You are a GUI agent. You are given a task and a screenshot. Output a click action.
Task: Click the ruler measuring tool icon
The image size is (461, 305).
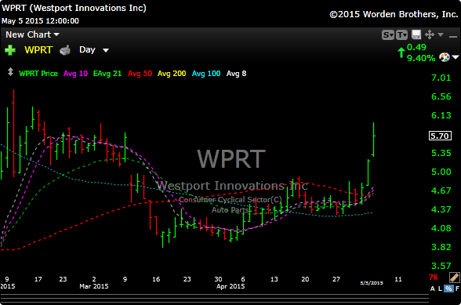tap(454, 278)
